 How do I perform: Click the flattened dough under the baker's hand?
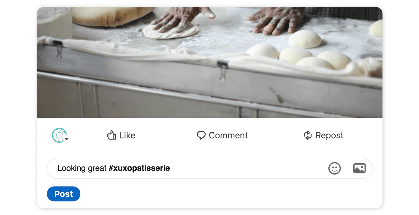pos(170,32)
